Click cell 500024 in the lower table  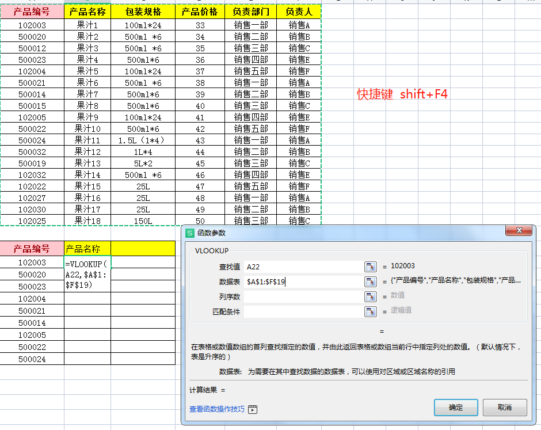(32, 359)
